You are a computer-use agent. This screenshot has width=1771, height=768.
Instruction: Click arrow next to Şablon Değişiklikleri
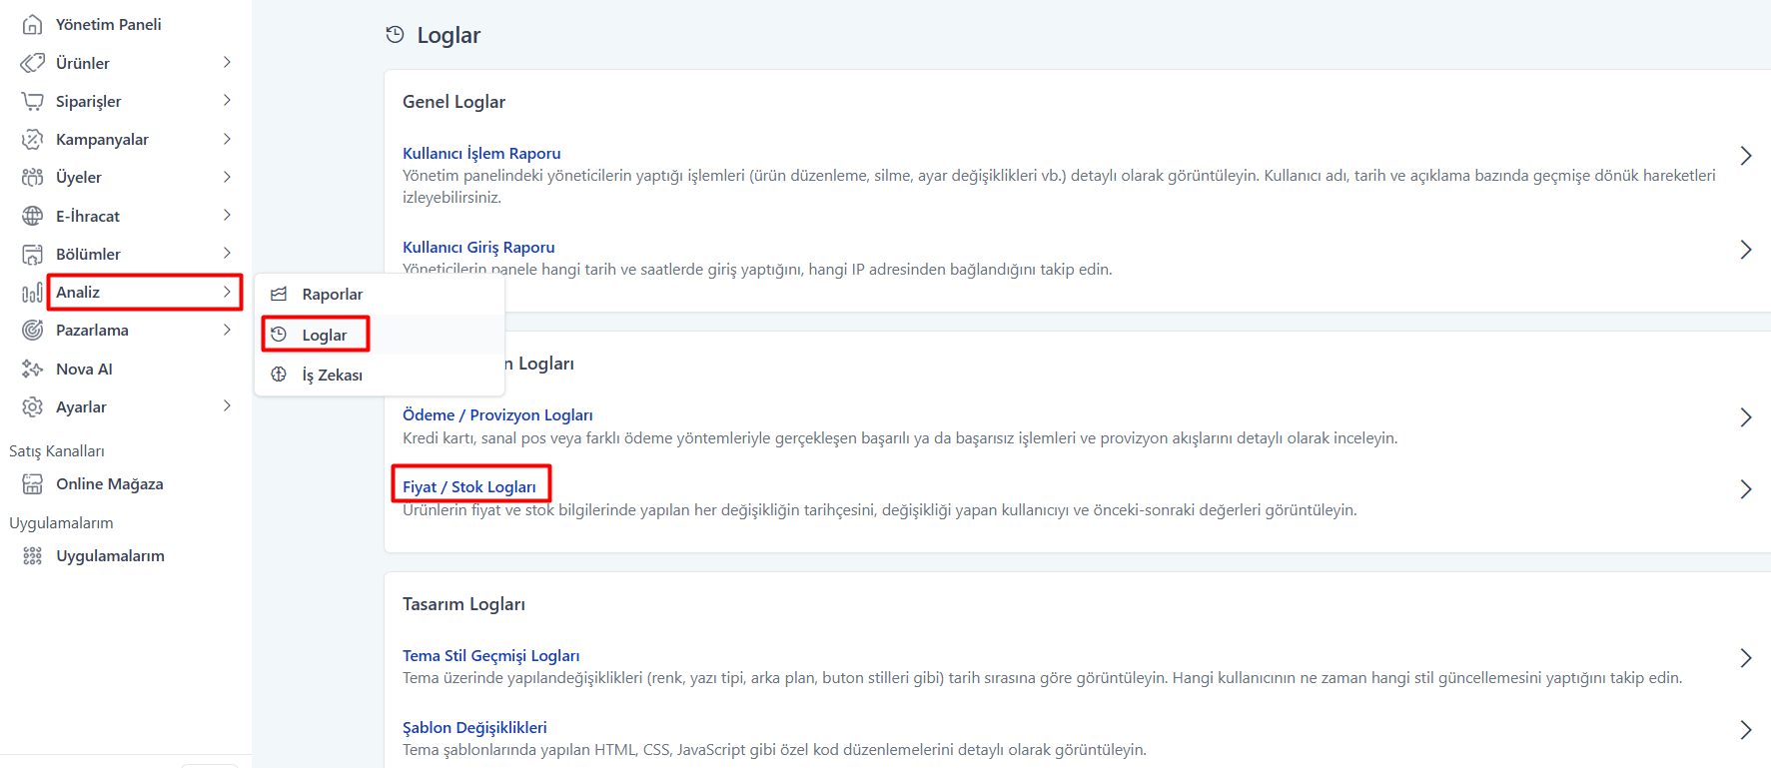(x=1745, y=730)
